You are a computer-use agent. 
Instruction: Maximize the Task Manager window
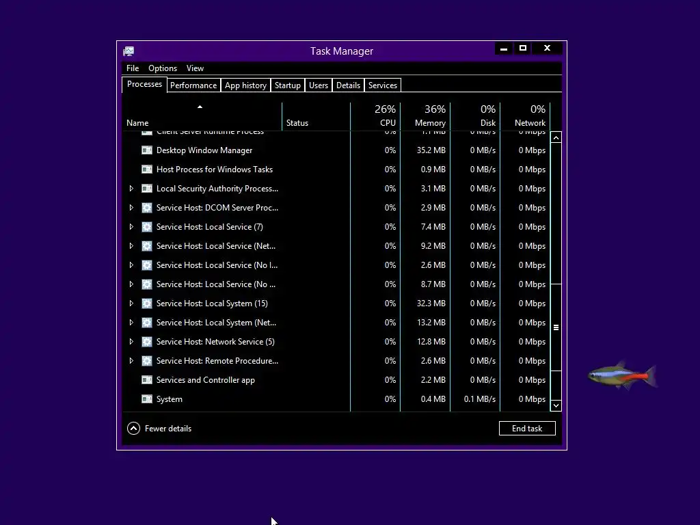(x=523, y=49)
